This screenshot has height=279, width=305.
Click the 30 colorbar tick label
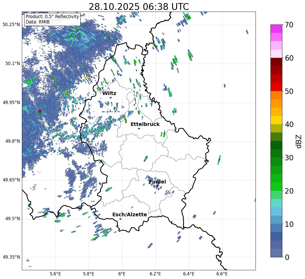(x=289, y=158)
